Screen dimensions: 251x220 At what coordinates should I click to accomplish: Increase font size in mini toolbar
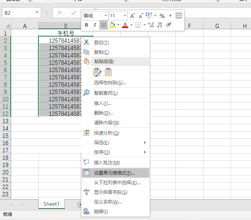[x=132, y=16]
